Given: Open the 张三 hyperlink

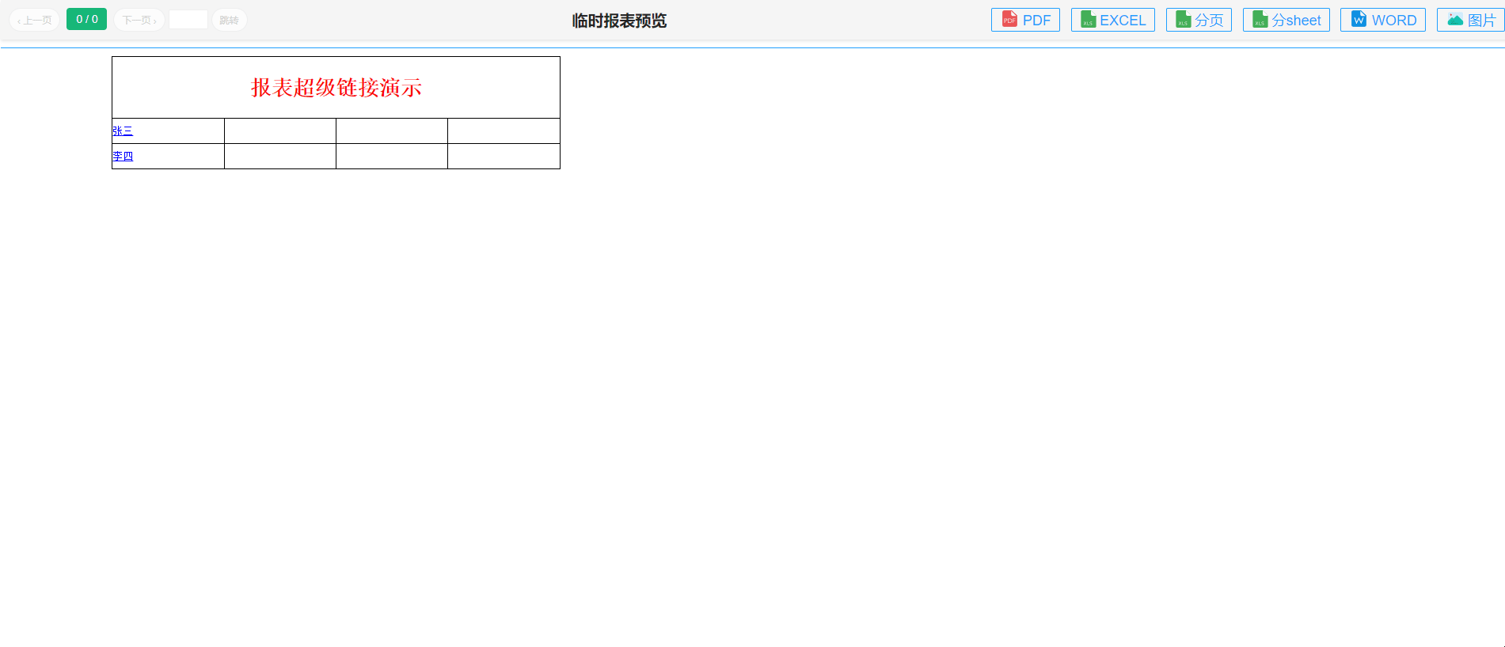Looking at the screenshot, I should point(123,131).
